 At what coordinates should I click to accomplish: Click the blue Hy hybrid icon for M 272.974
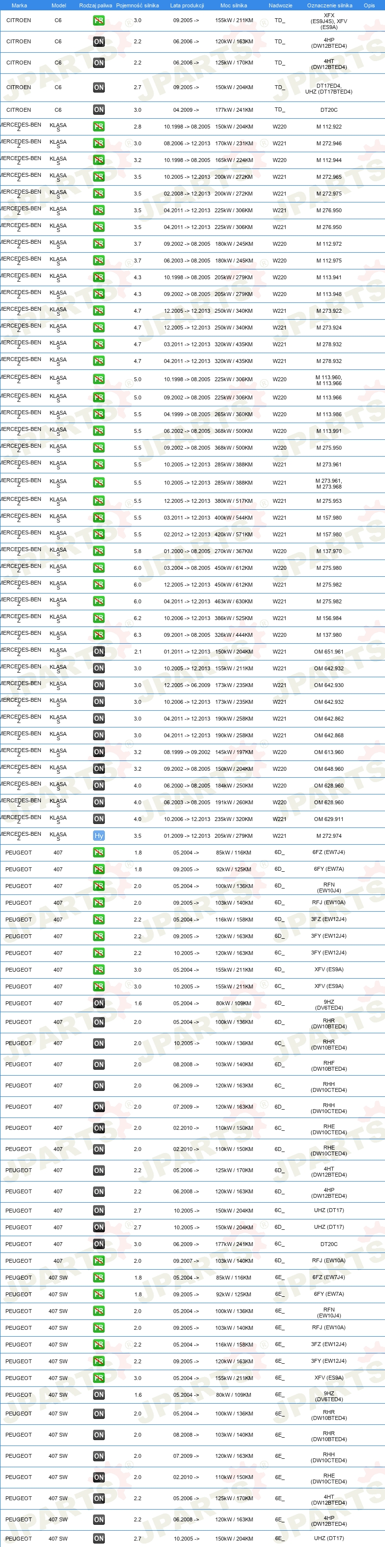coord(99,836)
